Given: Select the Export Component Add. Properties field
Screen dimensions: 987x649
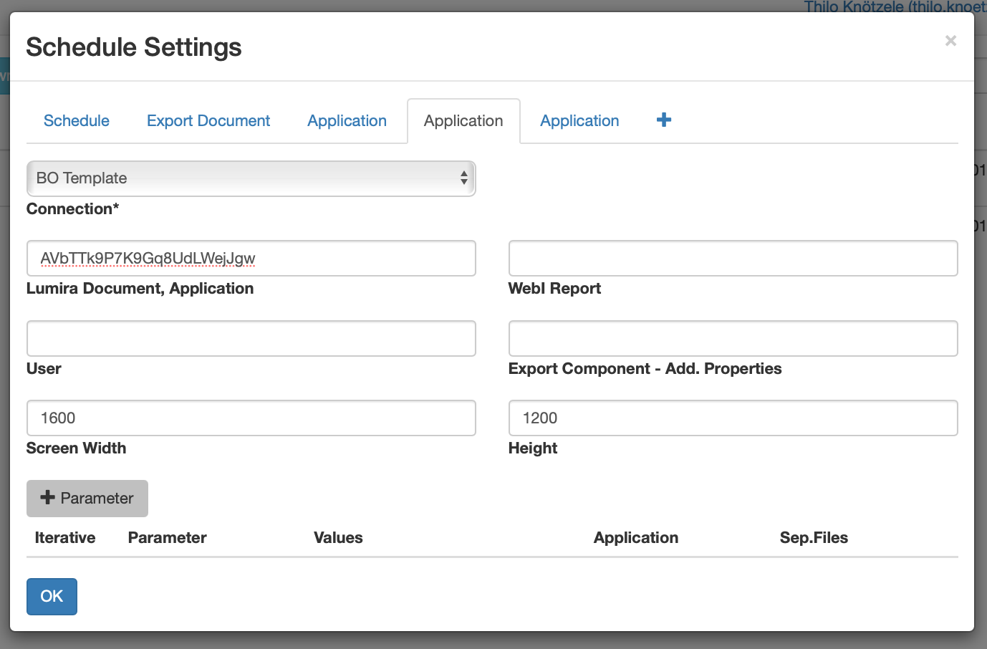Looking at the screenshot, I should click(x=733, y=338).
